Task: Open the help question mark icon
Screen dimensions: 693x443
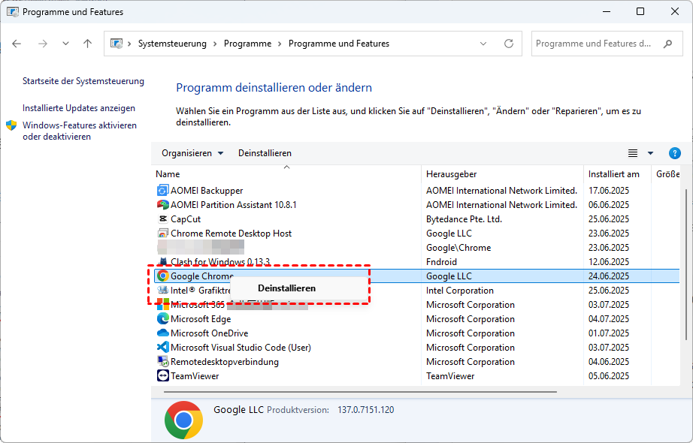Action: pos(674,153)
